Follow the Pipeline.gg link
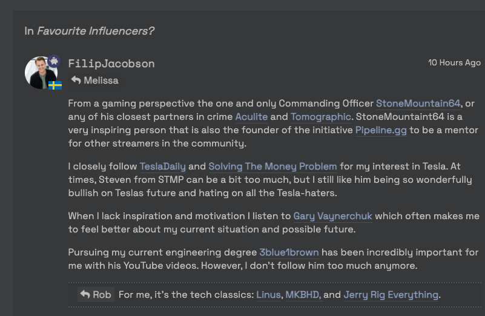This screenshot has height=316, width=485. [x=381, y=130]
